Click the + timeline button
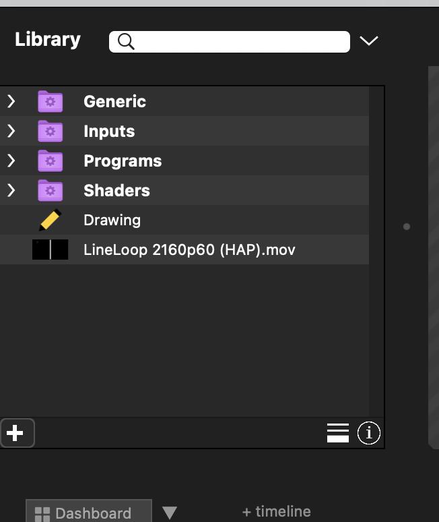Image resolution: width=439 pixels, height=522 pixels. click(277, 512)
